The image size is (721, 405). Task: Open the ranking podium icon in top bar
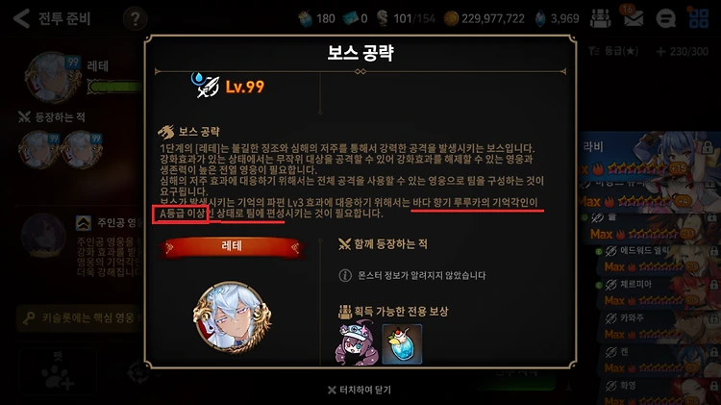click(600, 18)
